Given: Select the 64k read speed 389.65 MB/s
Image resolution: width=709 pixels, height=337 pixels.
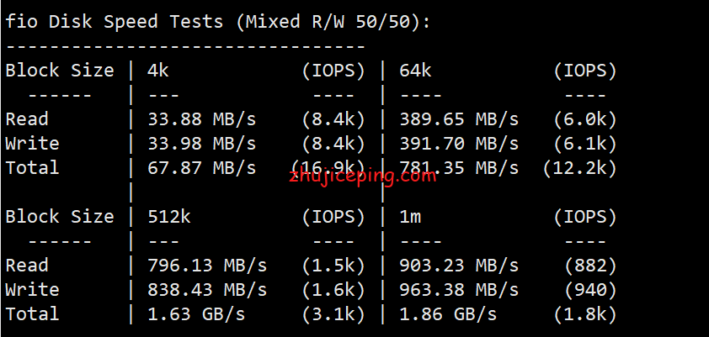Looking at the screenshot, I should click(x=459, y=119).
